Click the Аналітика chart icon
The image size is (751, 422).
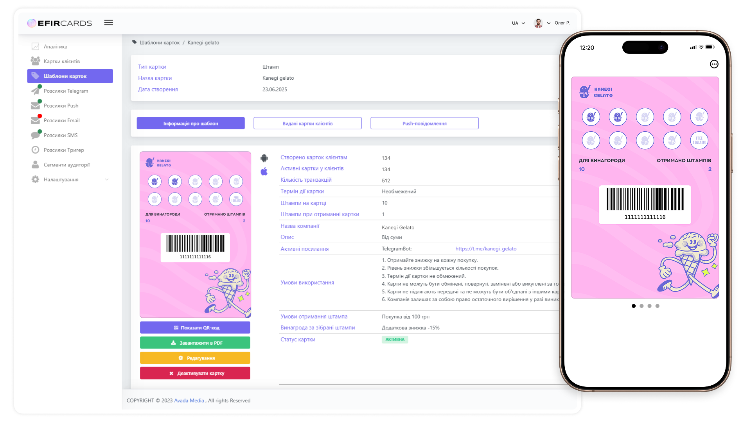[x=35, y=46]
